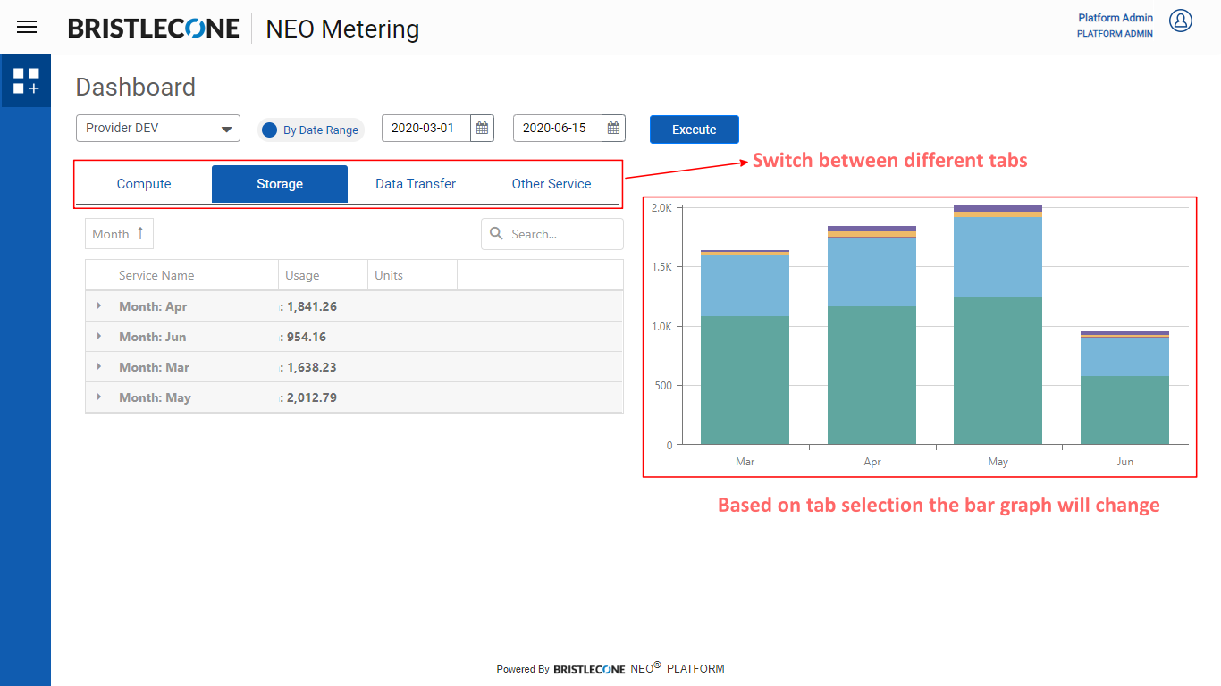This screenshot has height=686, width=1221.
Task: Click the Usage column header
Action: 302,275
